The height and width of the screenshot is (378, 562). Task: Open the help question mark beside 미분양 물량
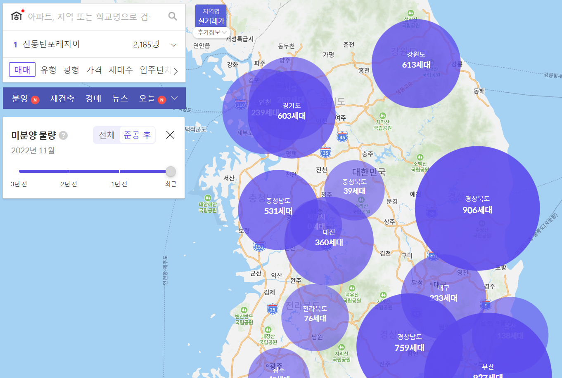pyautogui.click(x=63, y=135)
